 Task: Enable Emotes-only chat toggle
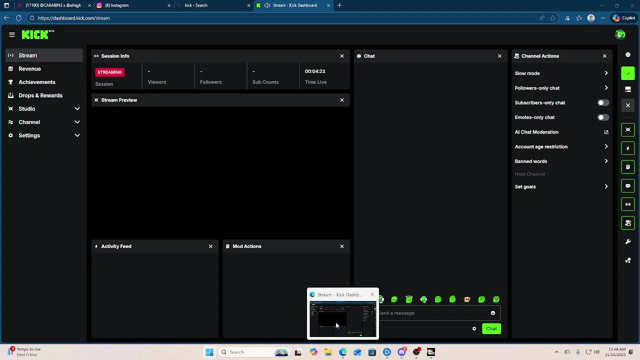[603, 117]
